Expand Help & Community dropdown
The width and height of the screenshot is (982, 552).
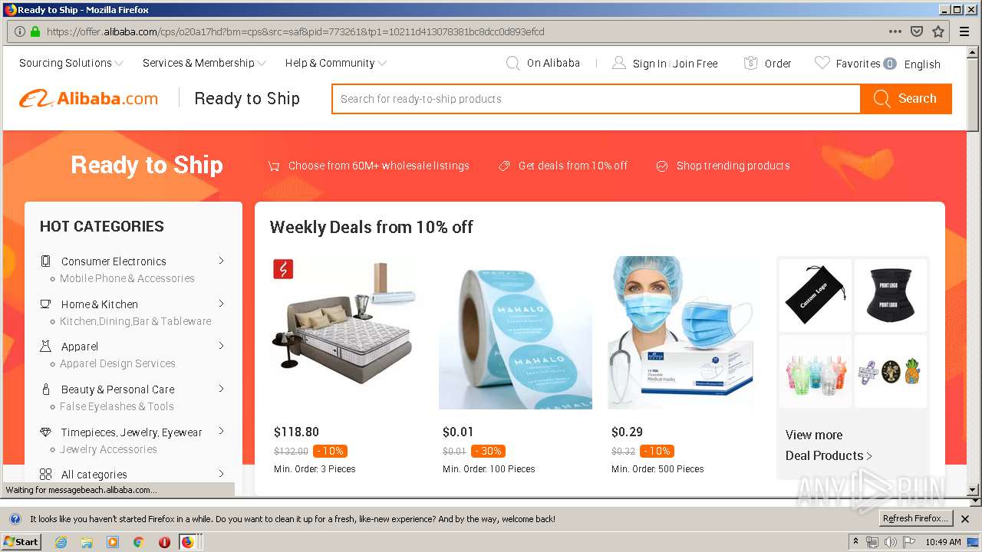(x=335, y=64)
